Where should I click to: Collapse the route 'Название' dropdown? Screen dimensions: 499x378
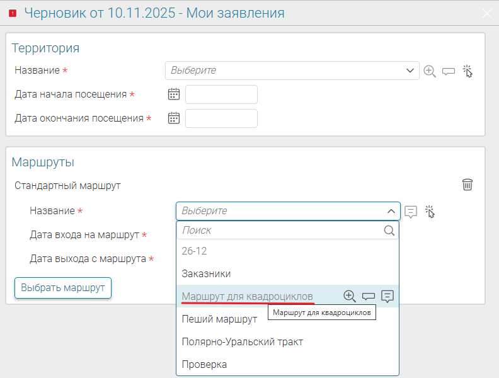[391, 211]
